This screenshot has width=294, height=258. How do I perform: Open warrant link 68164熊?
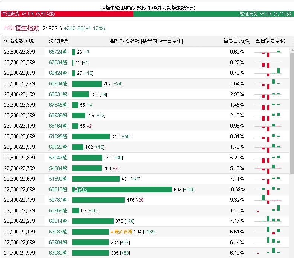[x=58, y=126]
